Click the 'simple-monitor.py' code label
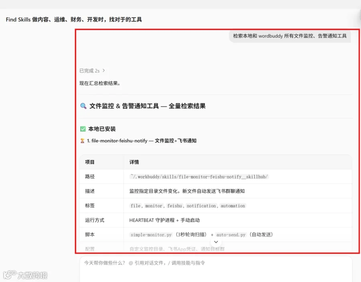 (151, 235)
